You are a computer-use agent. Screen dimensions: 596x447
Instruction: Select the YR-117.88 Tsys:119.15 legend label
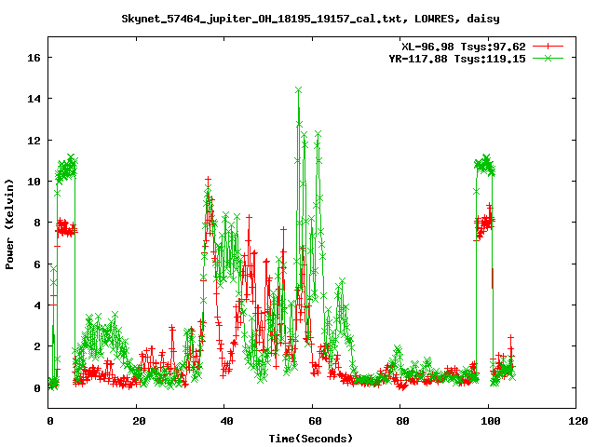pyautogui.click(x=457, y=59)
